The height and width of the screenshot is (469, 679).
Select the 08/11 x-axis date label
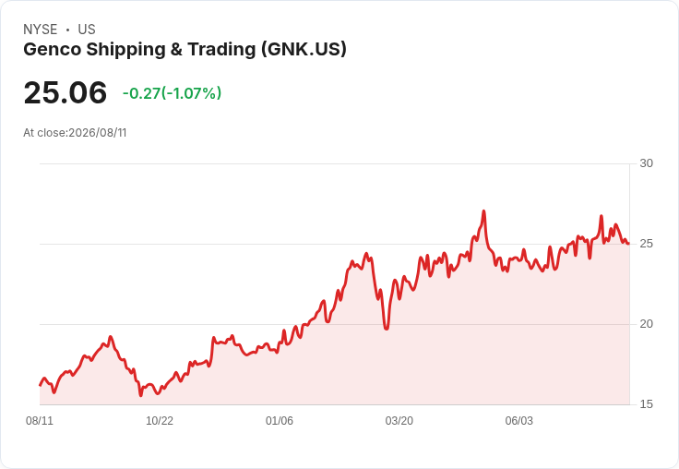point(40,421)
